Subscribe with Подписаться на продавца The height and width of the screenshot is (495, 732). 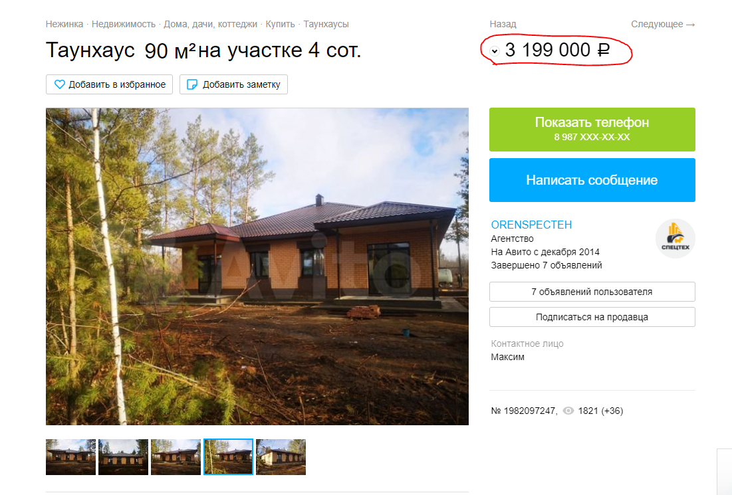coord(592,317)
